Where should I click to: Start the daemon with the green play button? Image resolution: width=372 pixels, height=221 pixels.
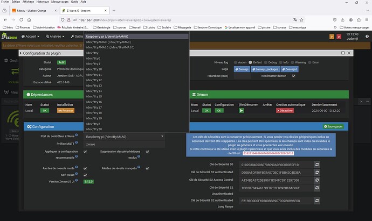coord(241,111)
